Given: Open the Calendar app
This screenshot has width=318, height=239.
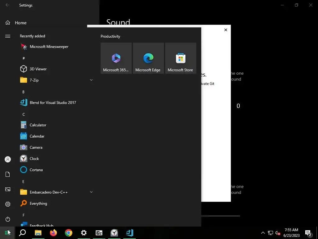Looking at the screenshot, I should 57,136.
